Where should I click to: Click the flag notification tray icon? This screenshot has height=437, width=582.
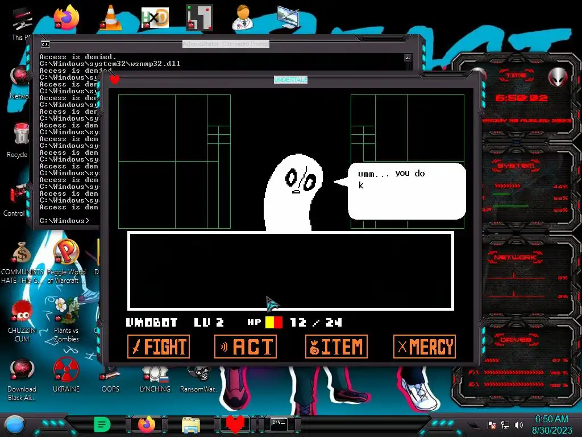(x=492, y=424)
